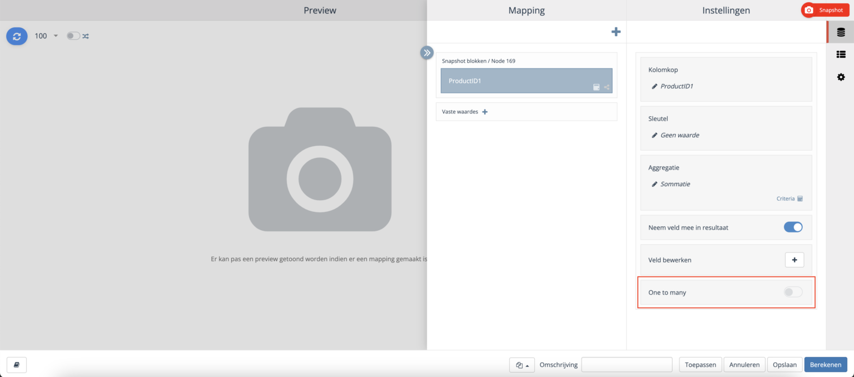854x377 pixels.
Task: Change the Aggregatie value Sommatie
Action: [675, 184]
